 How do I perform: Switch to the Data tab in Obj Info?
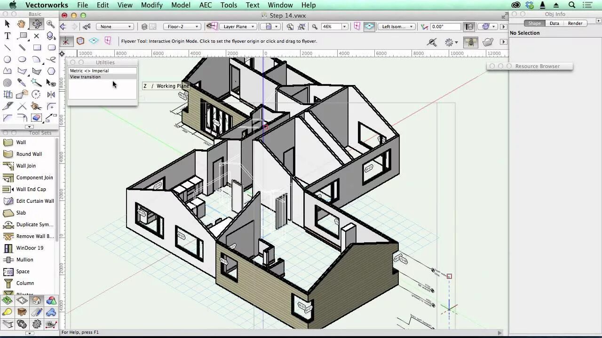point(554,23)
